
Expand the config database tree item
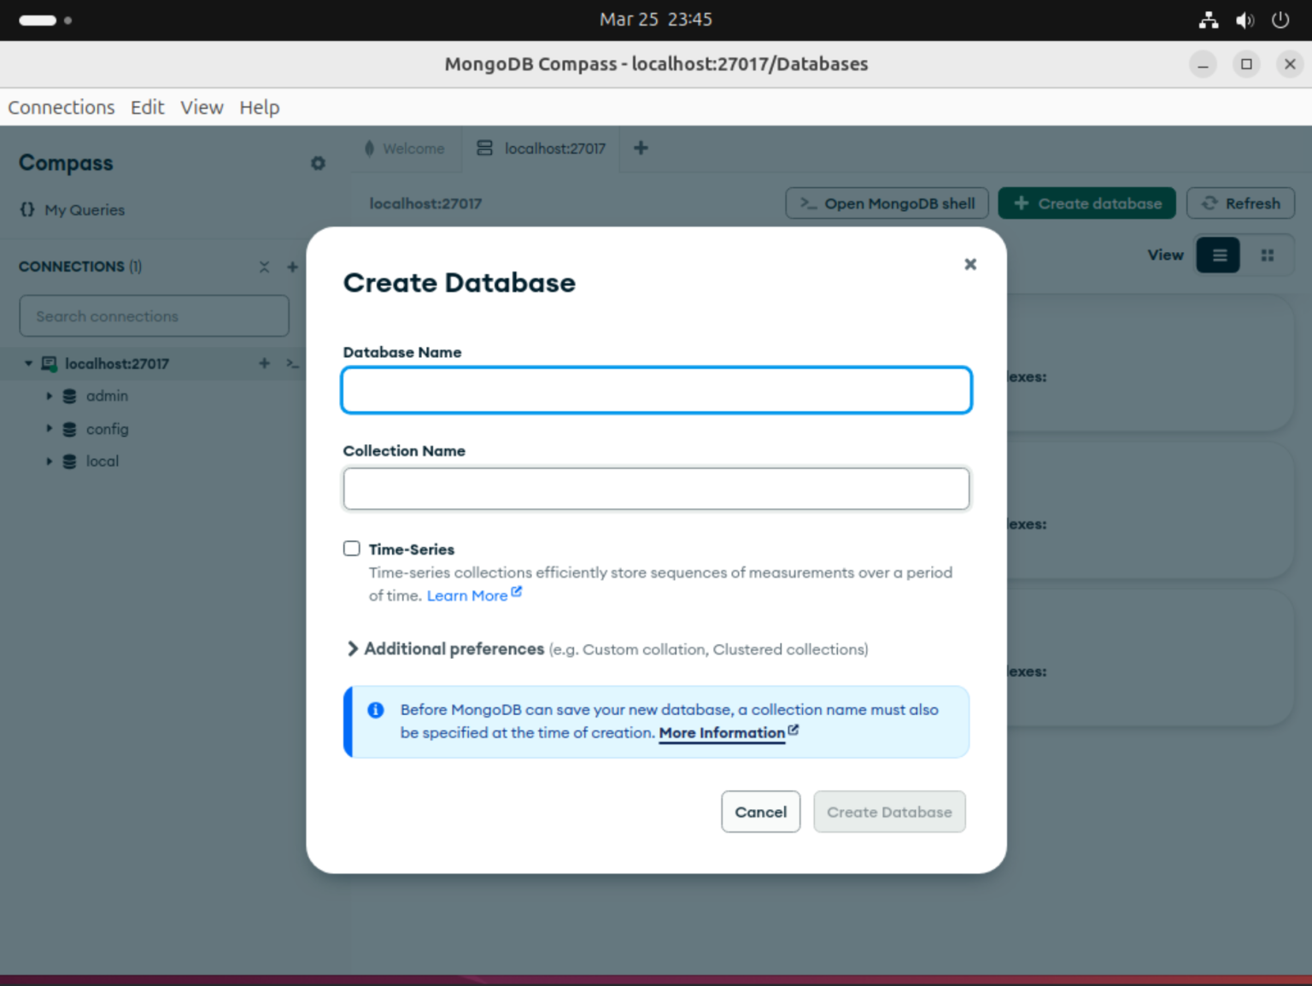[x=49, y=429]
